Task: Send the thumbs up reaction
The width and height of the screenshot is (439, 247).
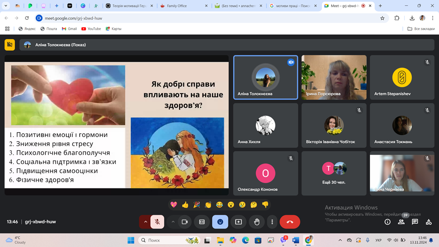Action: (x=185, y=205)
